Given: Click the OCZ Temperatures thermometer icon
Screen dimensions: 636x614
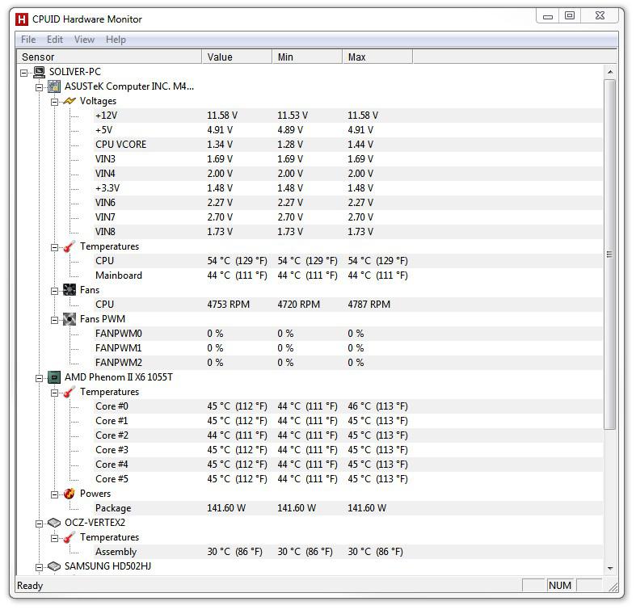Looking at the screenshot, I should click(x=69, y=537).
